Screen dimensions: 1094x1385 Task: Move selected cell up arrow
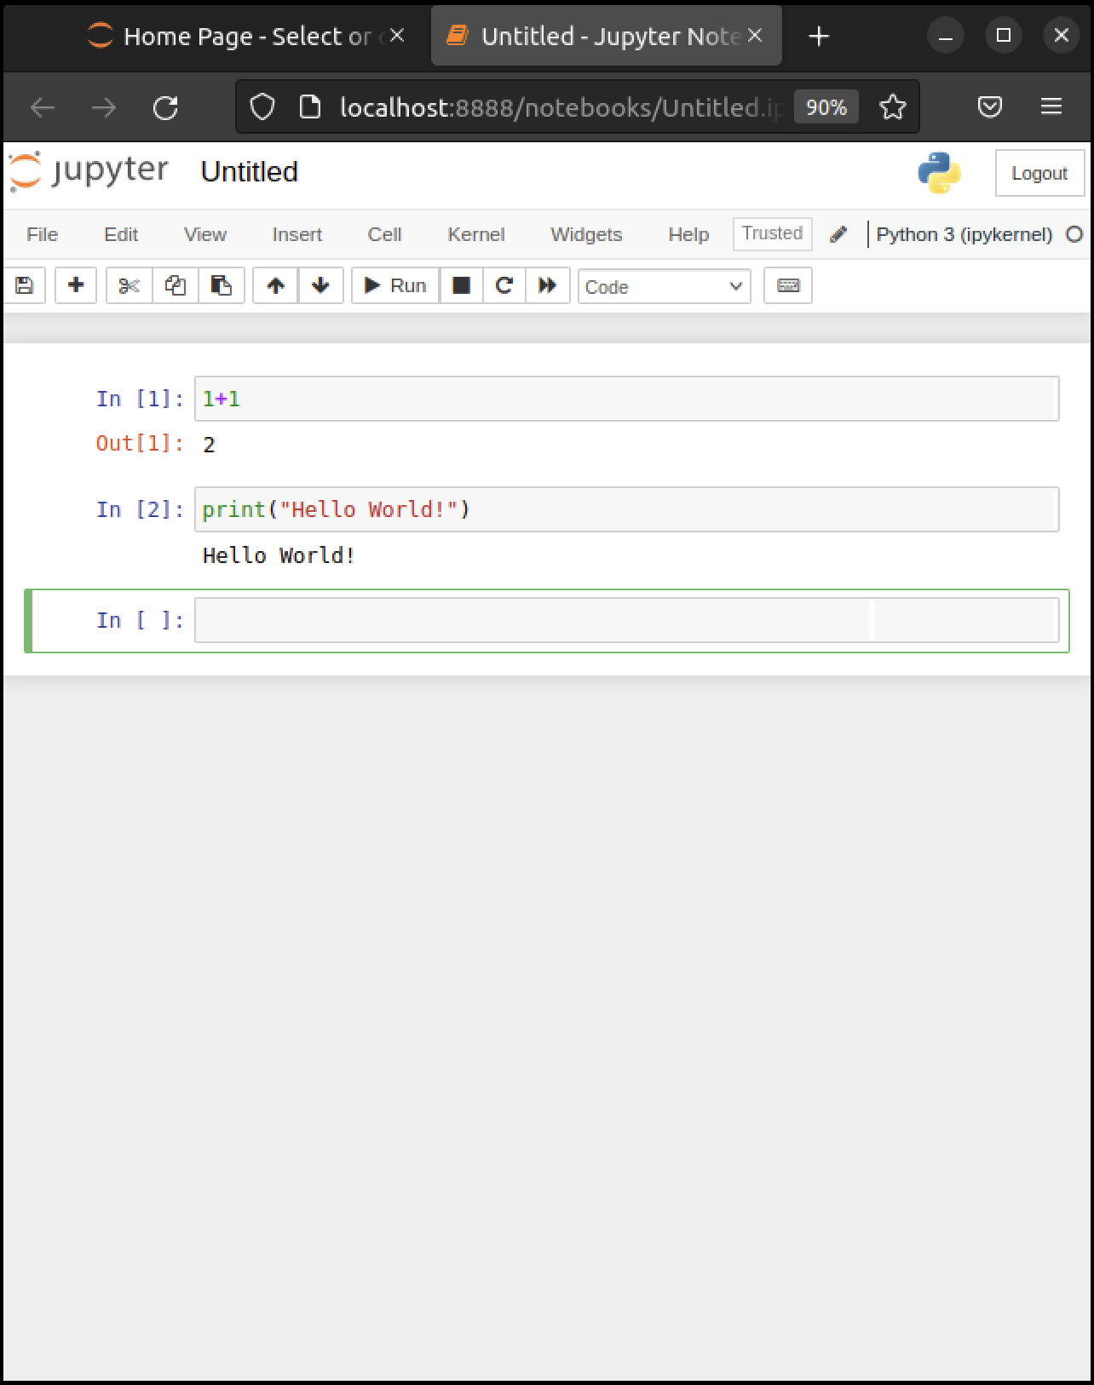click(275, 285)
